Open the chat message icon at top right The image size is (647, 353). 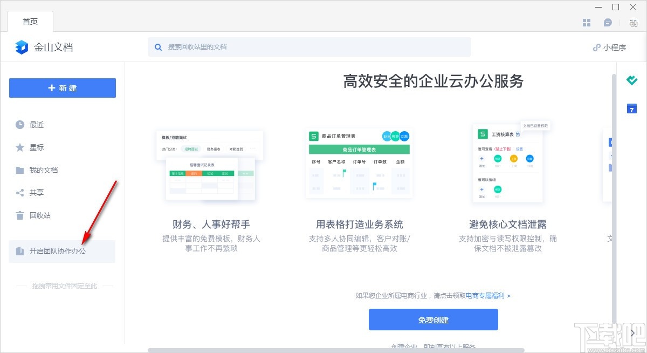pyautogui.click(x=608, y=22)
